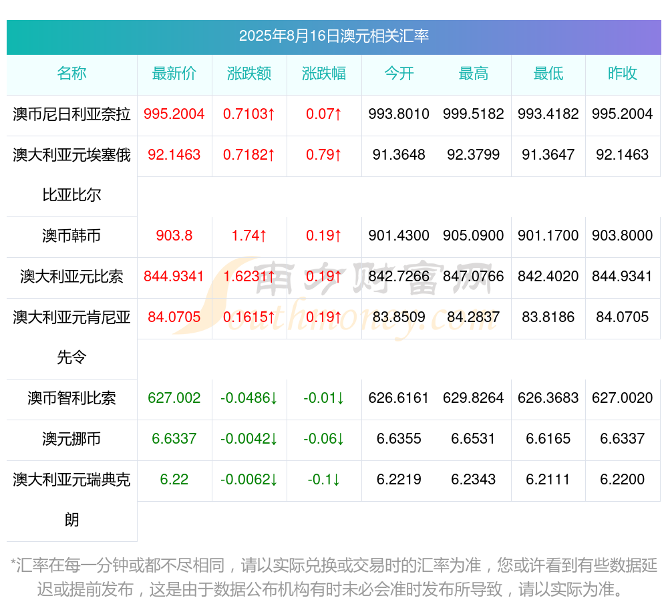
Task: Click high value 6.6531
Action: (x=474, y=439)
